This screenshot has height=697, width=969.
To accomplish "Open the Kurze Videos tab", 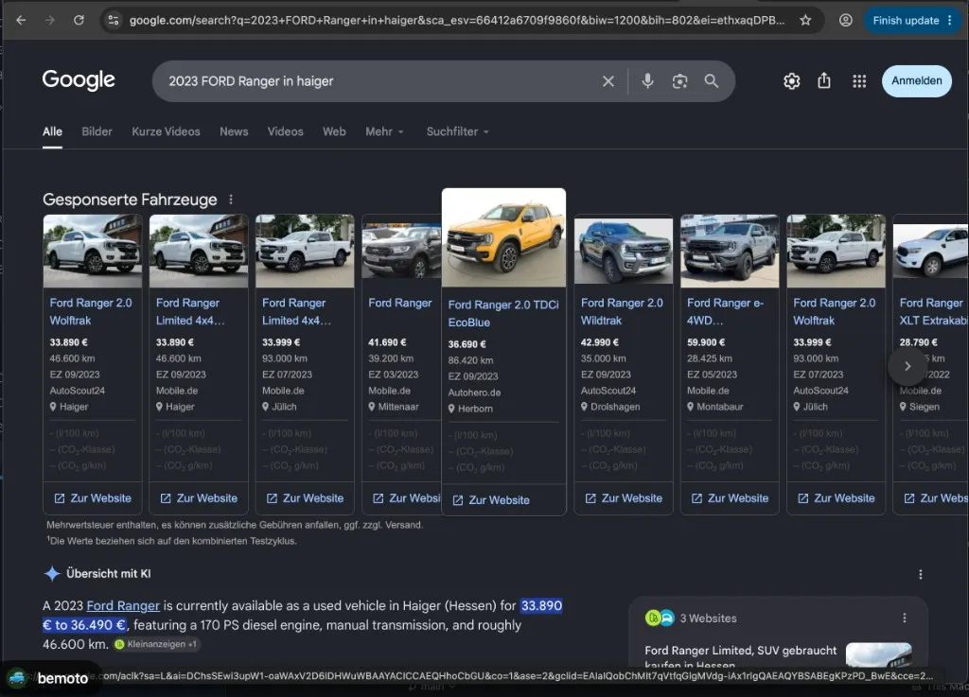I will (x=166, y=131).
